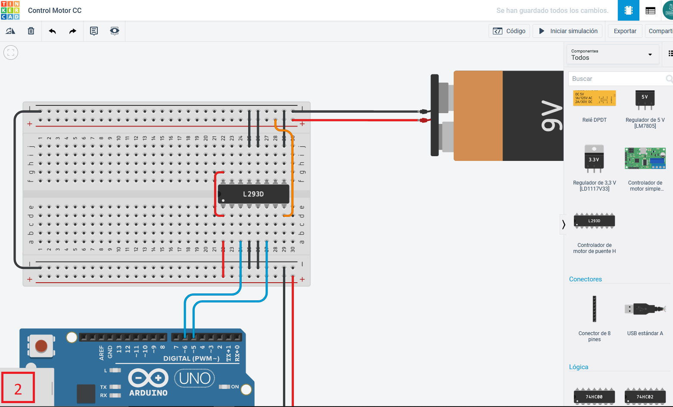Switch to circuit view icon

(629, 10)
